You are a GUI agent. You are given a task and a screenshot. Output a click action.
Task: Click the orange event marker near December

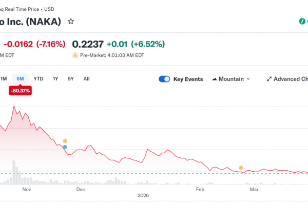65,141
